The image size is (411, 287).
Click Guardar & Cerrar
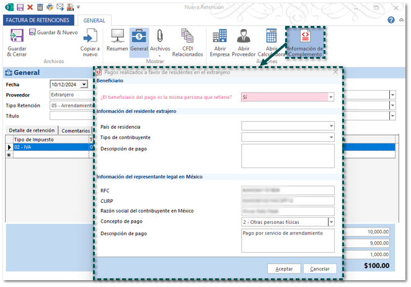point(17,43)
